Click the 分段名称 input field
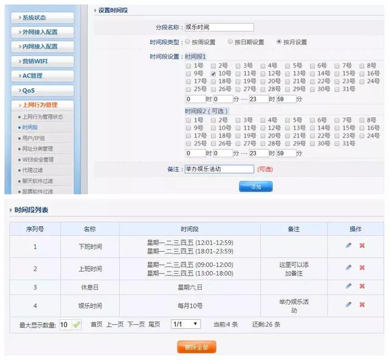Image resolution: width=389 pixels, height=360 pixels. (219, 27)
